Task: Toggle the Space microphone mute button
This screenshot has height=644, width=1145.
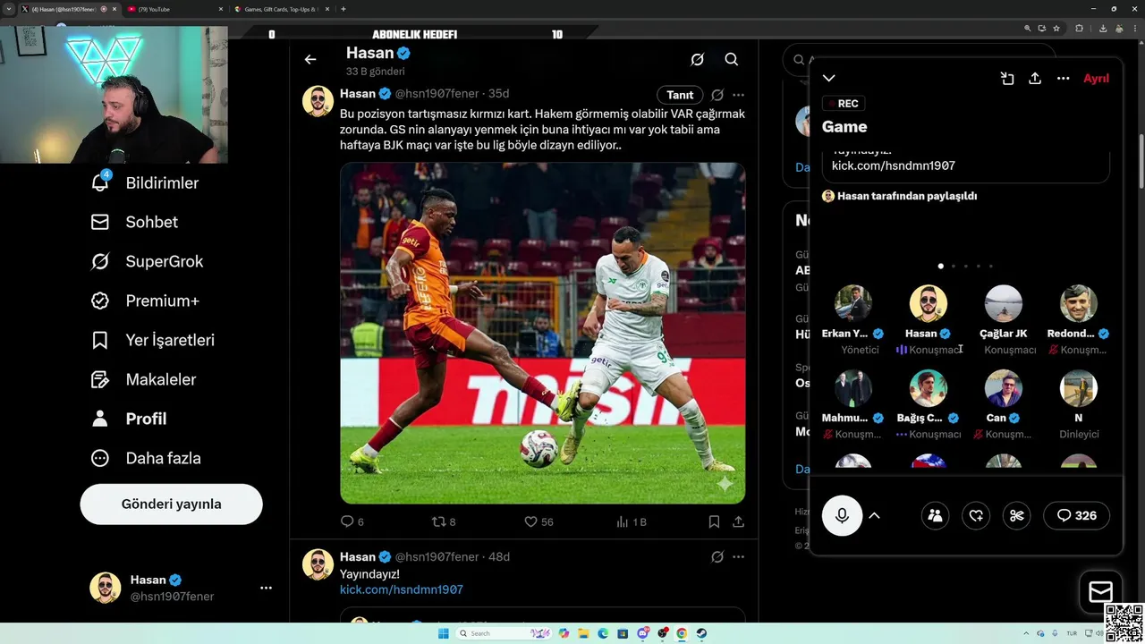Action: click(842, 515)
